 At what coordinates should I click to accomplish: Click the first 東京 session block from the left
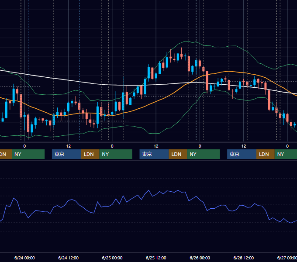[66, 154]
